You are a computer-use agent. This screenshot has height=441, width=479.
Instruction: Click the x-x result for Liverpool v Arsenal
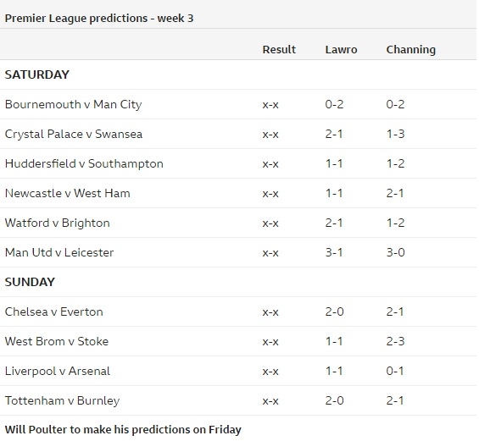click(x=270, y=372)
